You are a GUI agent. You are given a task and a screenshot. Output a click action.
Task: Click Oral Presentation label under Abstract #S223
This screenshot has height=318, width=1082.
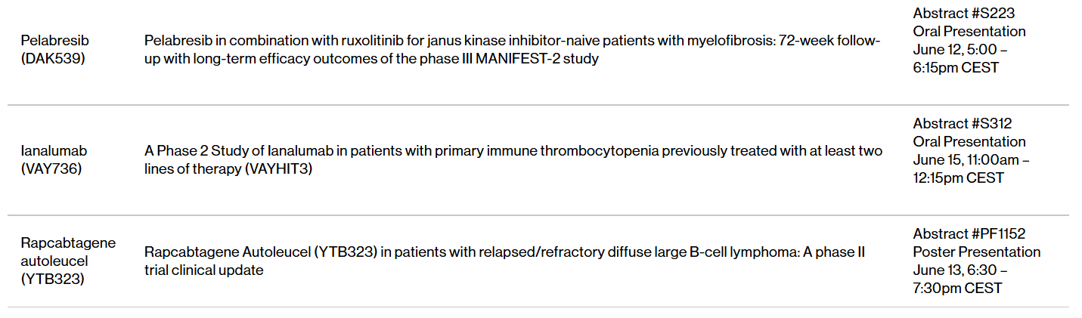click(969, 31)
